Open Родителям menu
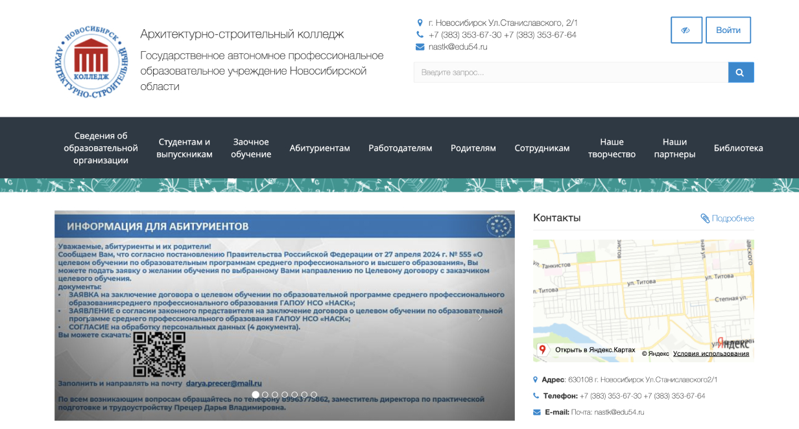Viewport: 799px width, 429px height. point(473,148)
